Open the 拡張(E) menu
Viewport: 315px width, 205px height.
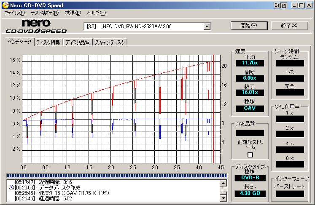point(73,13)
